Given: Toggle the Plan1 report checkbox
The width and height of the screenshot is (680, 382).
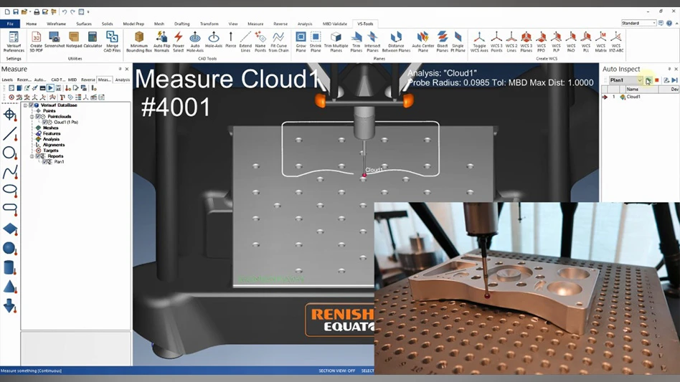Looking at the screenshot, I should coord(44,162).
